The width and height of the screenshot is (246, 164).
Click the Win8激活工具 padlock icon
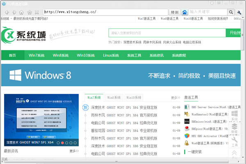(x=187, y=143)
